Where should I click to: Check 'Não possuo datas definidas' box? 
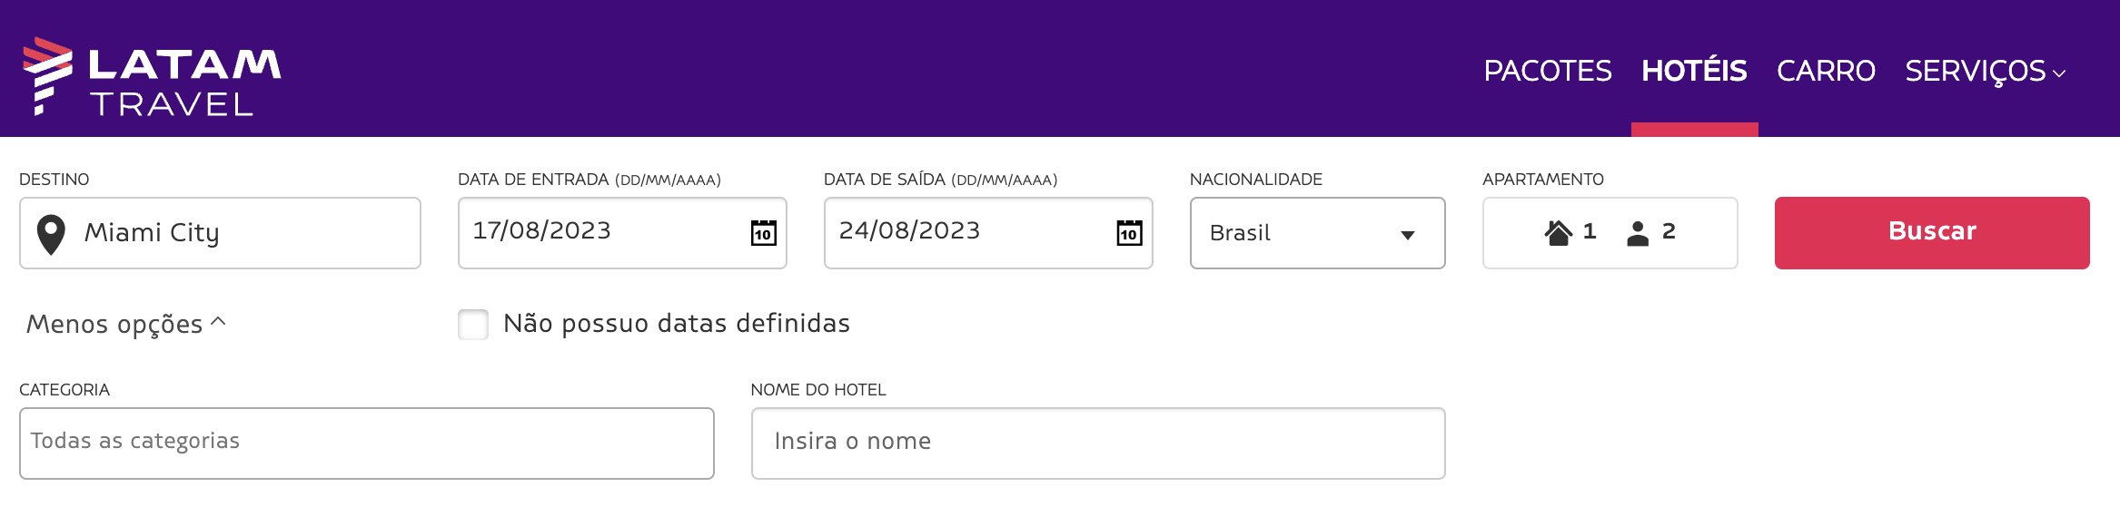pos(473,324)
